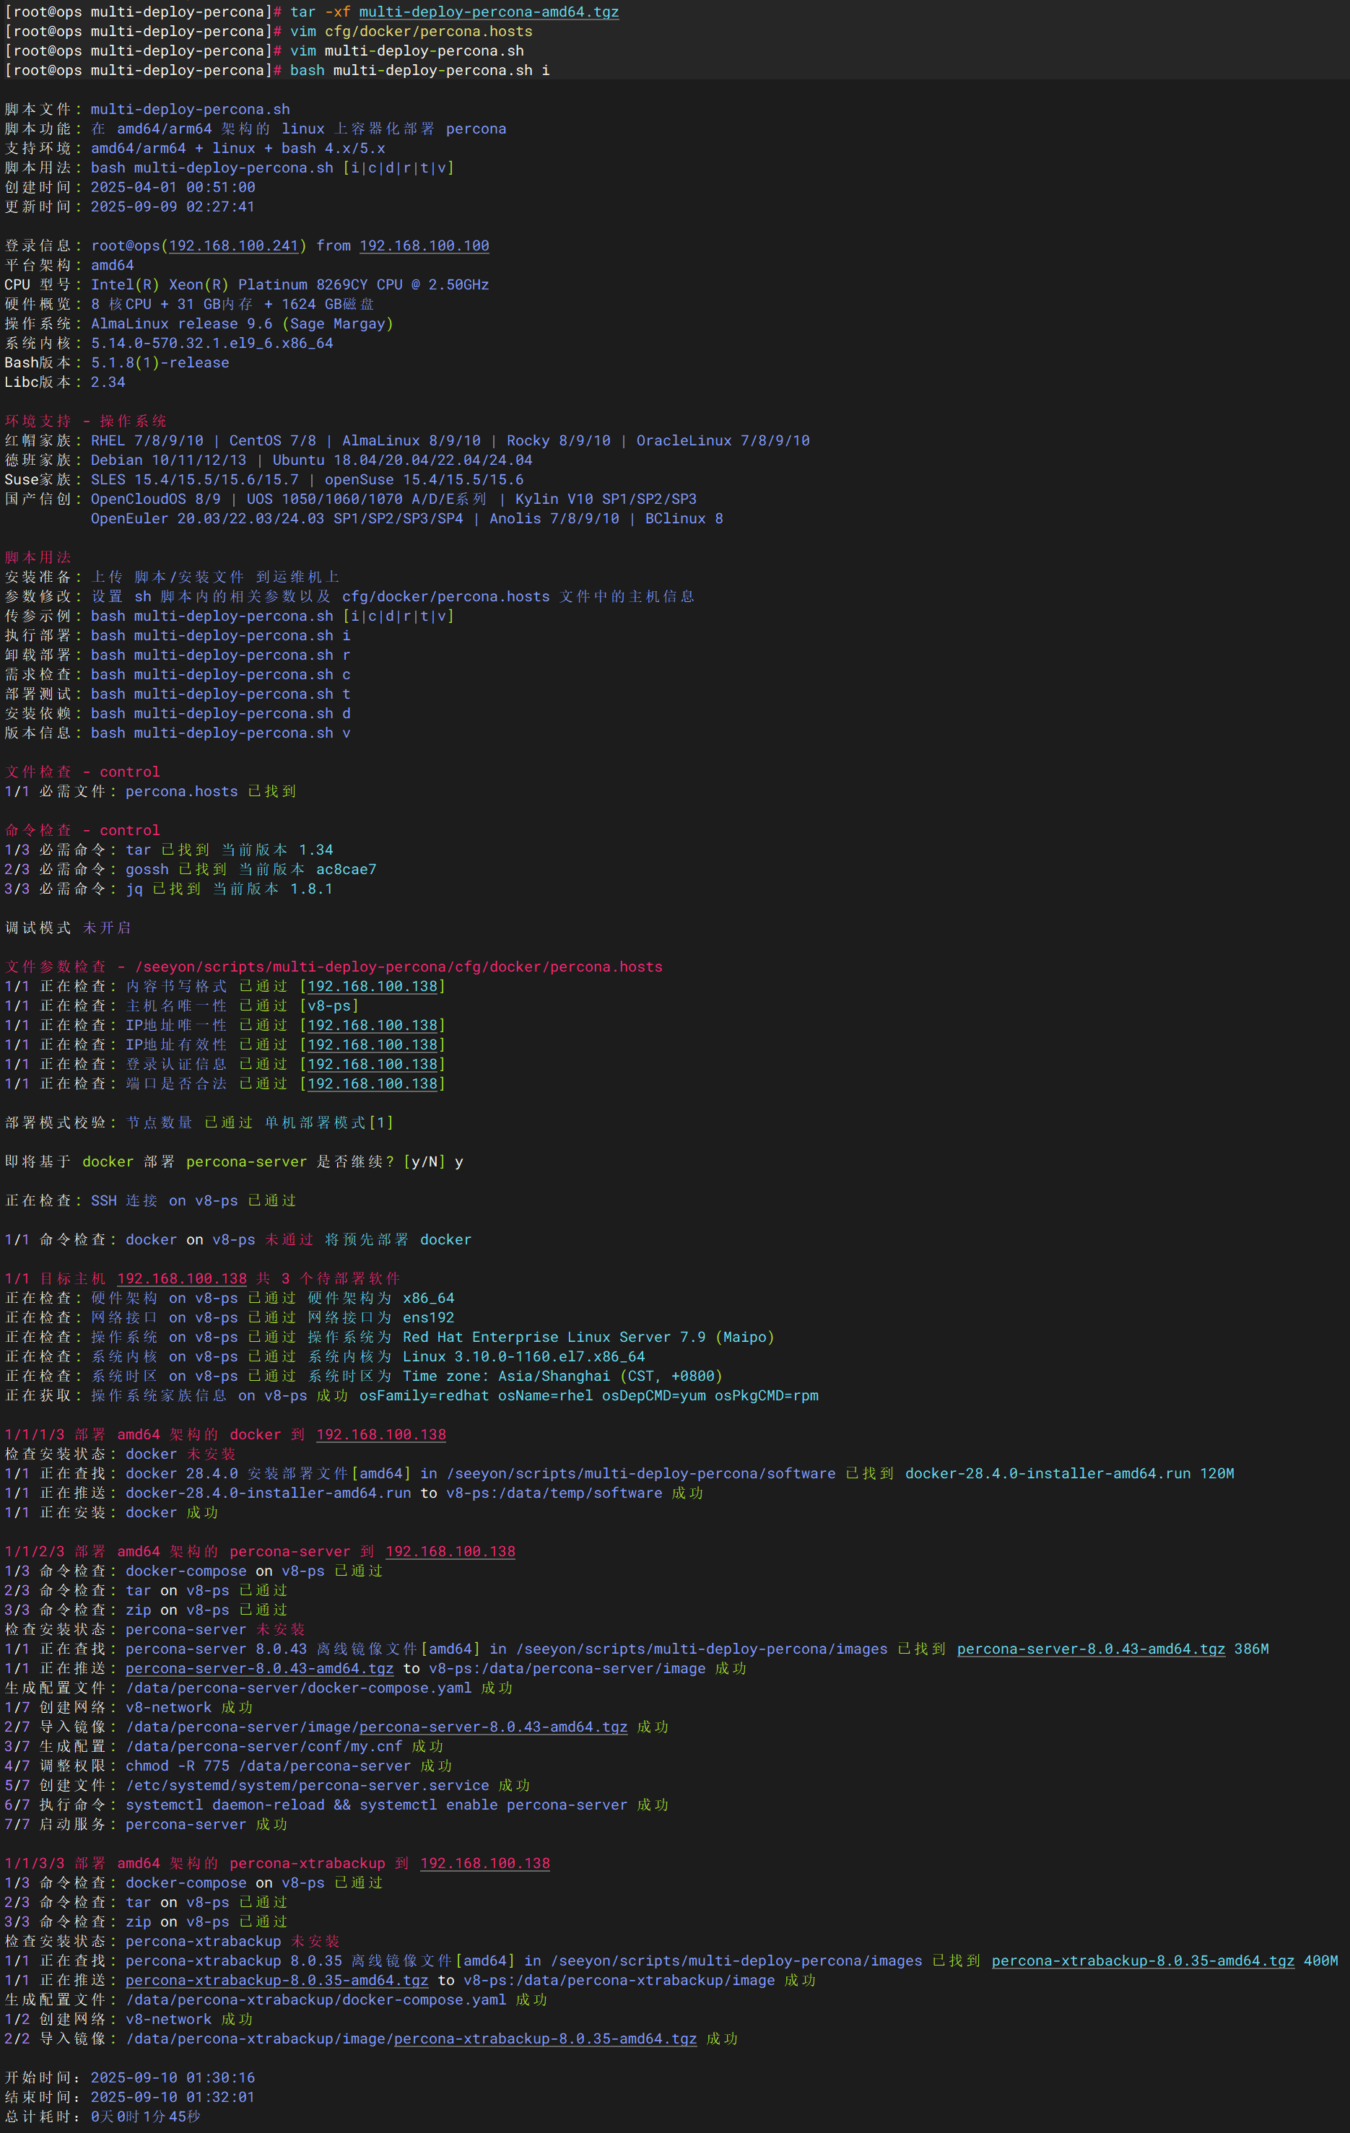The width and height of the screenshot is (1350, 2133).
Task: Click the 卸载部署 command 'bash multi-deploy-percona.sh r'
Action: 221,655
